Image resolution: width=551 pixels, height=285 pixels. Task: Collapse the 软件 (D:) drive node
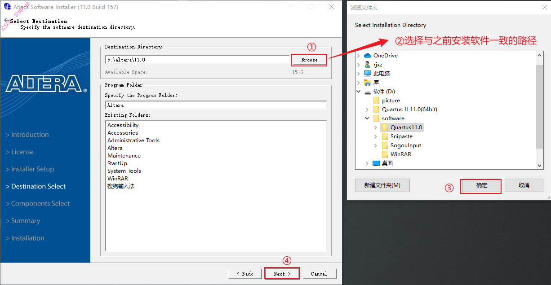coord(359,92)
